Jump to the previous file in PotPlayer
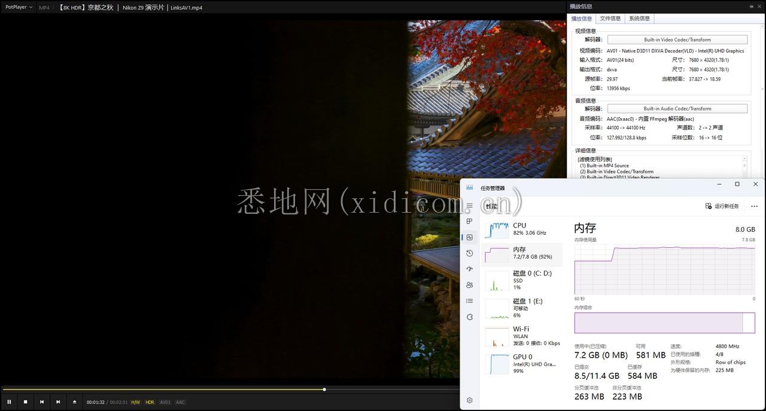 pos(42,402)
